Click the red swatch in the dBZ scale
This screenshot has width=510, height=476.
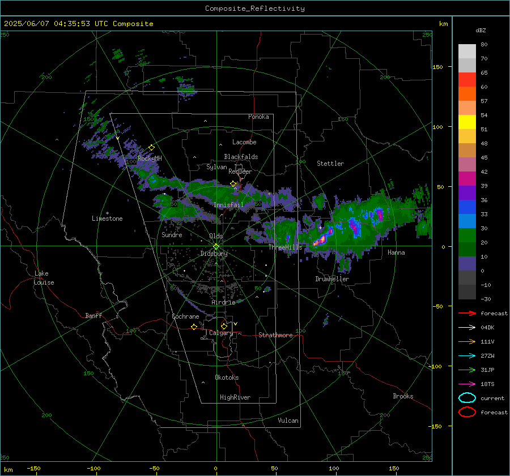pyautogui.click(x=467, y=80)
